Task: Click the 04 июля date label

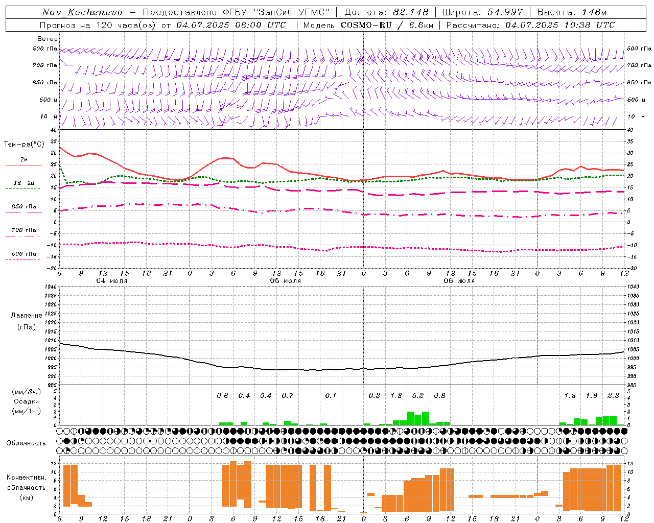Action: [x=112, y=281]
